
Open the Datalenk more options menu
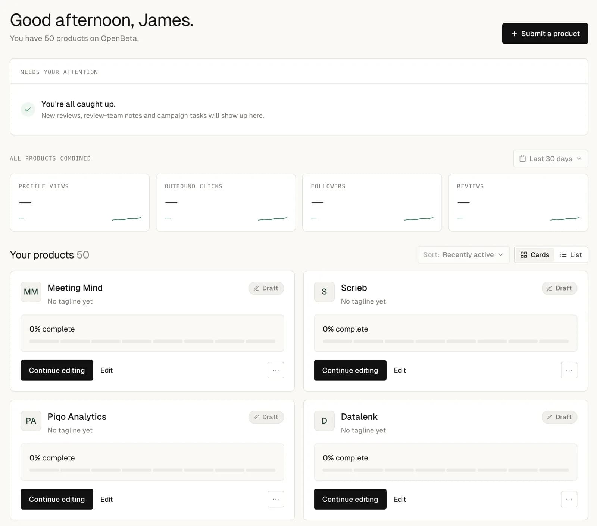[569, 499]
